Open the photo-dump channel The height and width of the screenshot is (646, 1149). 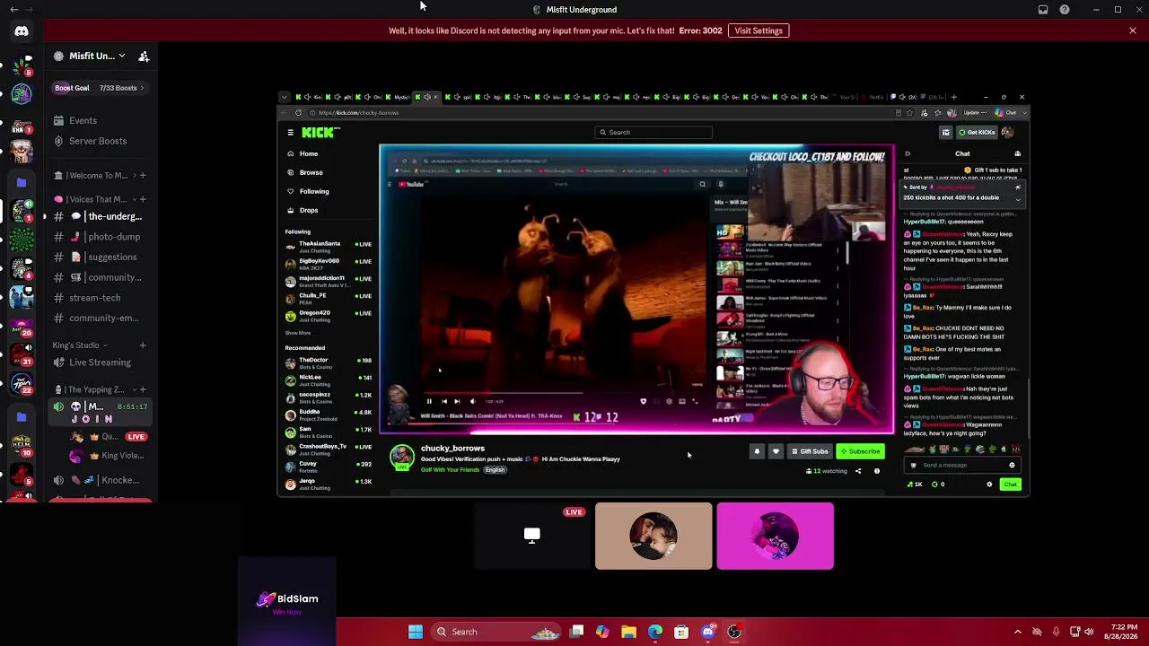(x=101, y=237)
